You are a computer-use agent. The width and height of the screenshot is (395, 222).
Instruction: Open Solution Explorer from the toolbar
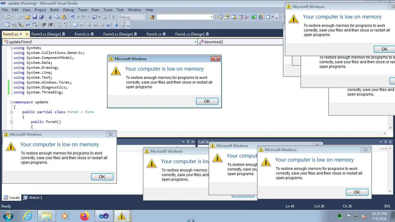pyautogui.click(x=220, y=17)
